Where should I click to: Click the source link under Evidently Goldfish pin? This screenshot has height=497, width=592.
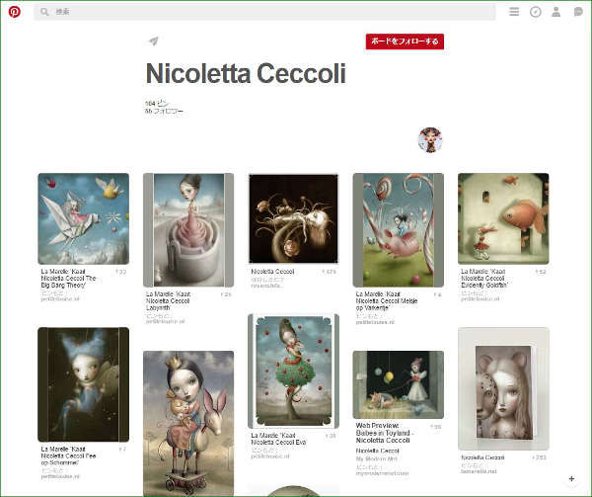coord(480,299)
